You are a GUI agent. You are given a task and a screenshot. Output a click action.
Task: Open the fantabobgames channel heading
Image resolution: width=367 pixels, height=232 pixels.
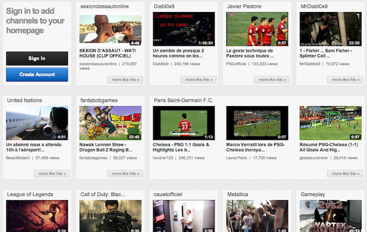(x=99, y=100)
